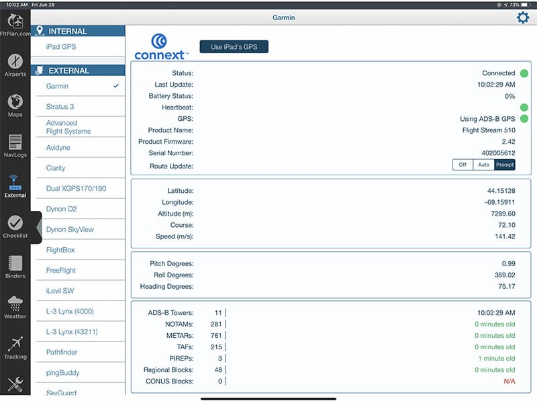Viewport: 537px width, 403px height.
Task: Click the green Connected status indicator
Action: (x=524, y=73)
